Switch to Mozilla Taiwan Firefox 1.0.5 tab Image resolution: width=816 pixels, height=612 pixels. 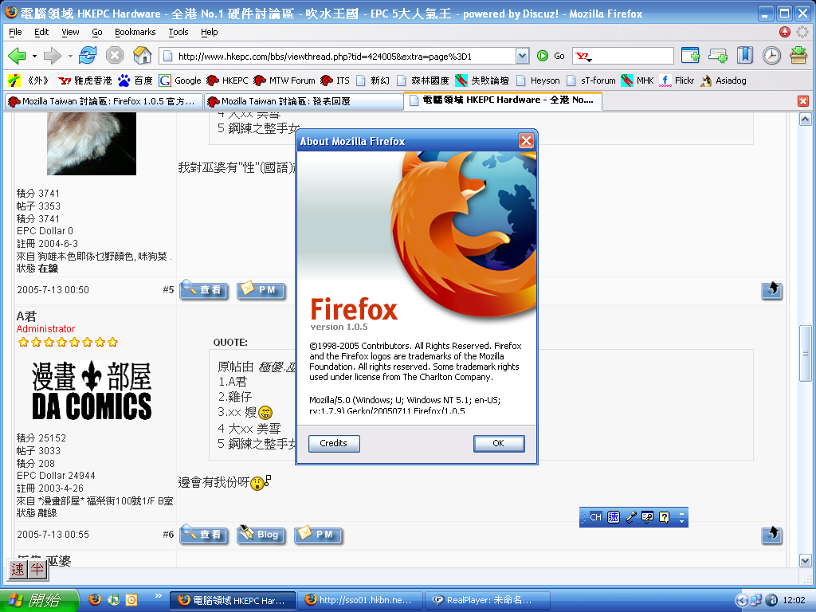(102, 101)
